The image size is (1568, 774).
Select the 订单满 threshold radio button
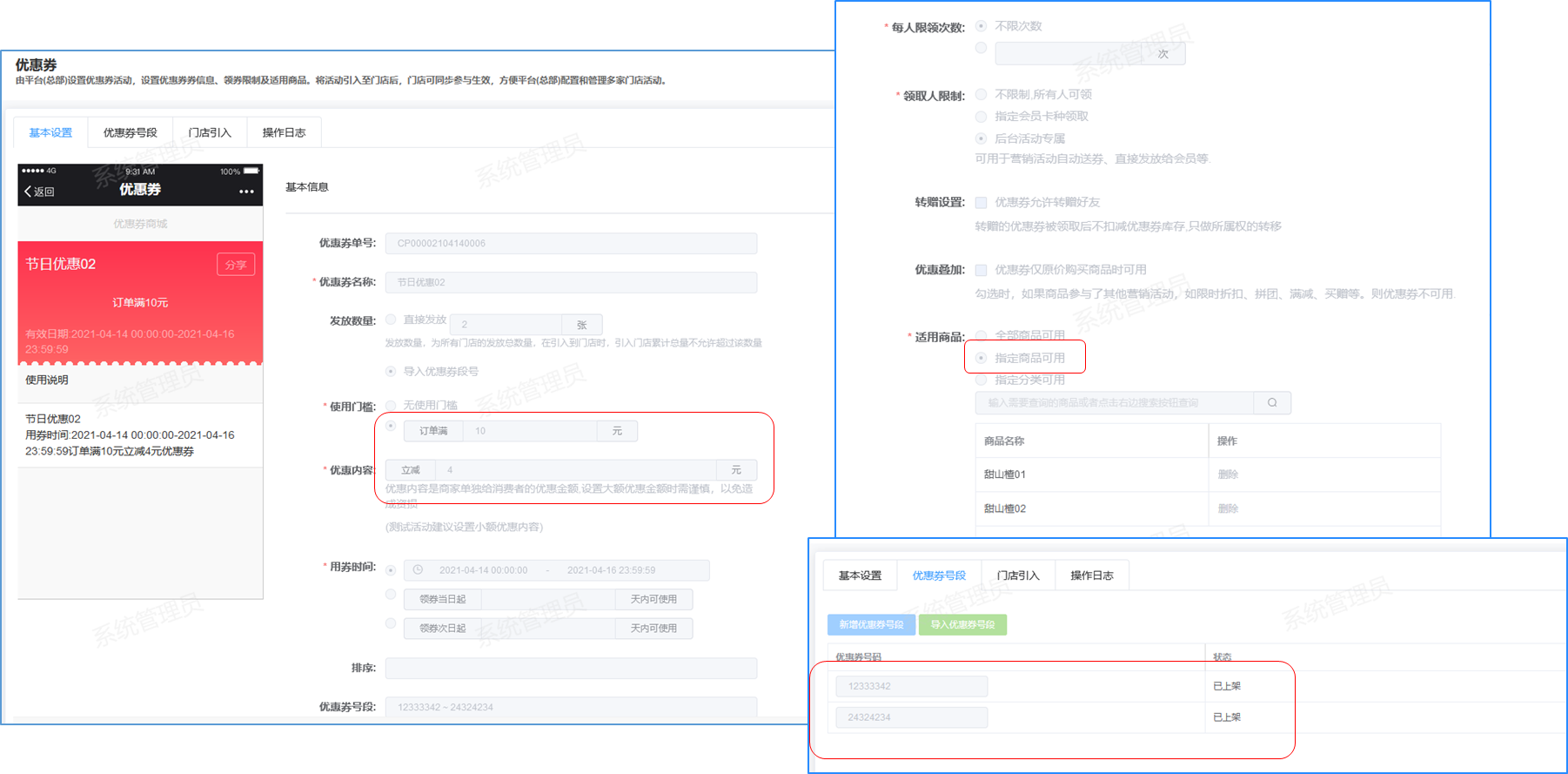click(x=391, y=426)
